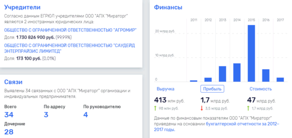Screen dimensions: 292x138
Task: Select the Прибыль chart tab
Action: point(212,89)
